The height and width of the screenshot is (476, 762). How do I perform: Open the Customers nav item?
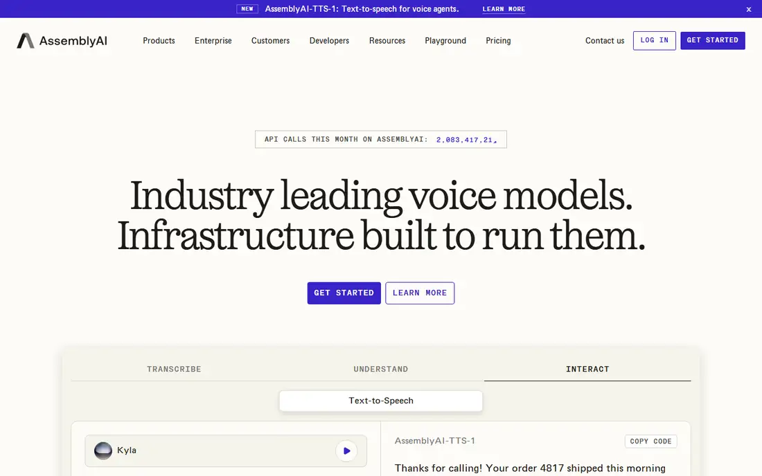pos(271,41)
